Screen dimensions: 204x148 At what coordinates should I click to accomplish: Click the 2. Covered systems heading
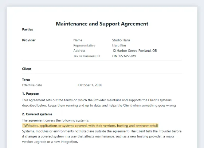pyautogui.click(x=37, y=114)
